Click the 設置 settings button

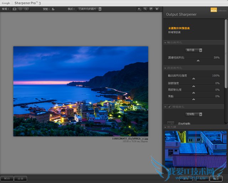(21, 178)
